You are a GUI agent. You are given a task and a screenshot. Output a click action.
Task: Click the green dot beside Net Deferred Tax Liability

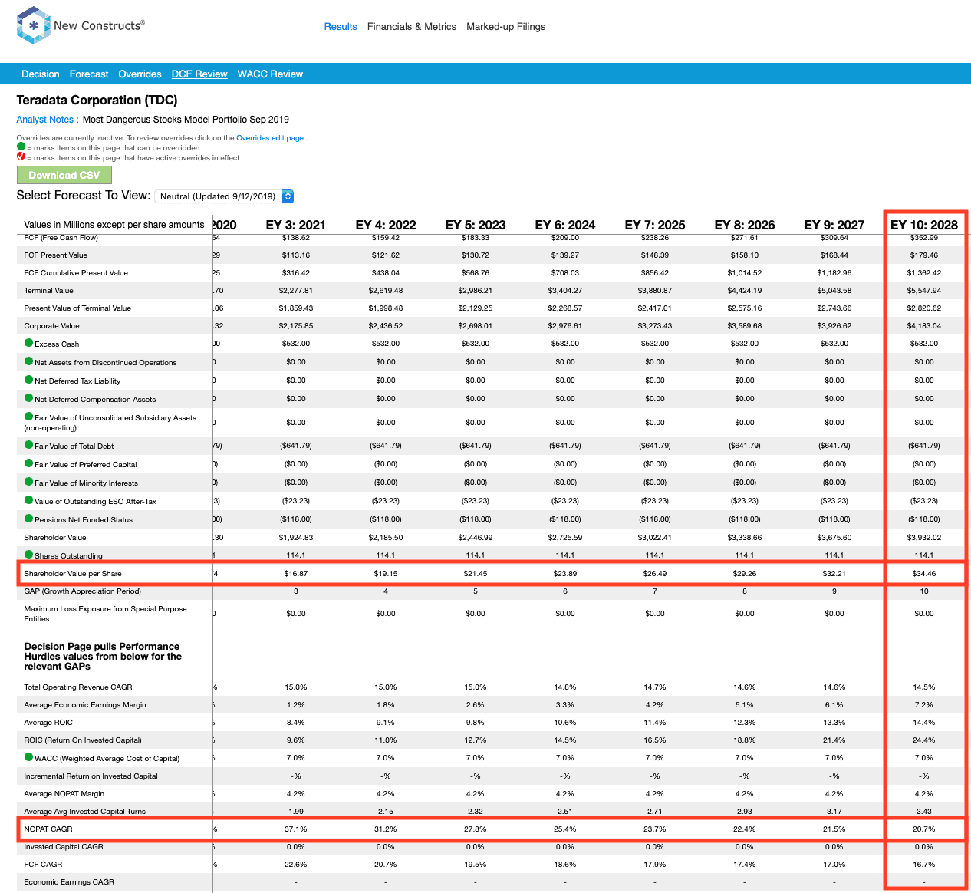pos(29,380)
